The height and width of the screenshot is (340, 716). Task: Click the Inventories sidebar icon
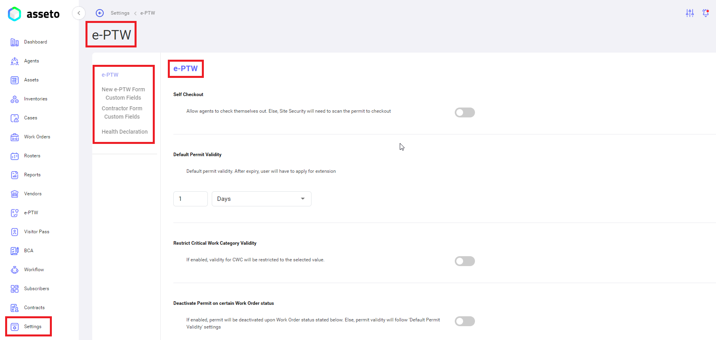(x=15, y=99)
